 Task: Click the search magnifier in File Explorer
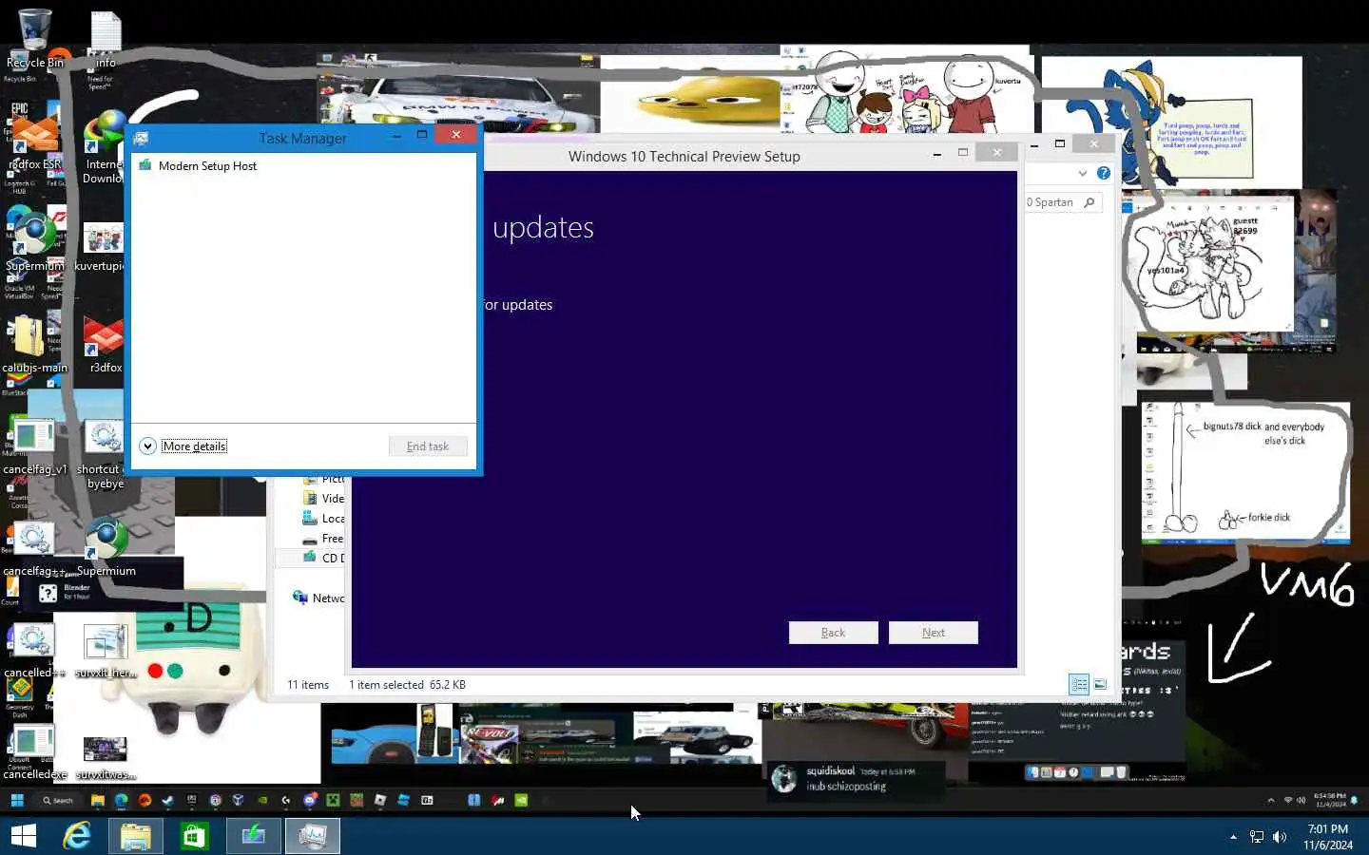point(1089,202)
